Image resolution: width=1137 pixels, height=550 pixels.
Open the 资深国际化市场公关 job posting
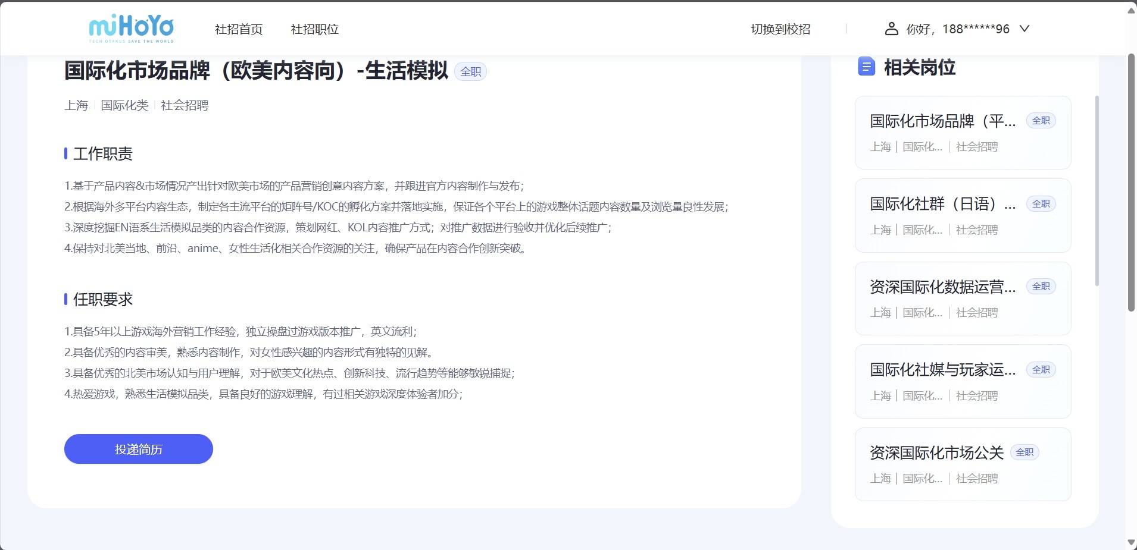pyautogui.click(x=936, y=453)
